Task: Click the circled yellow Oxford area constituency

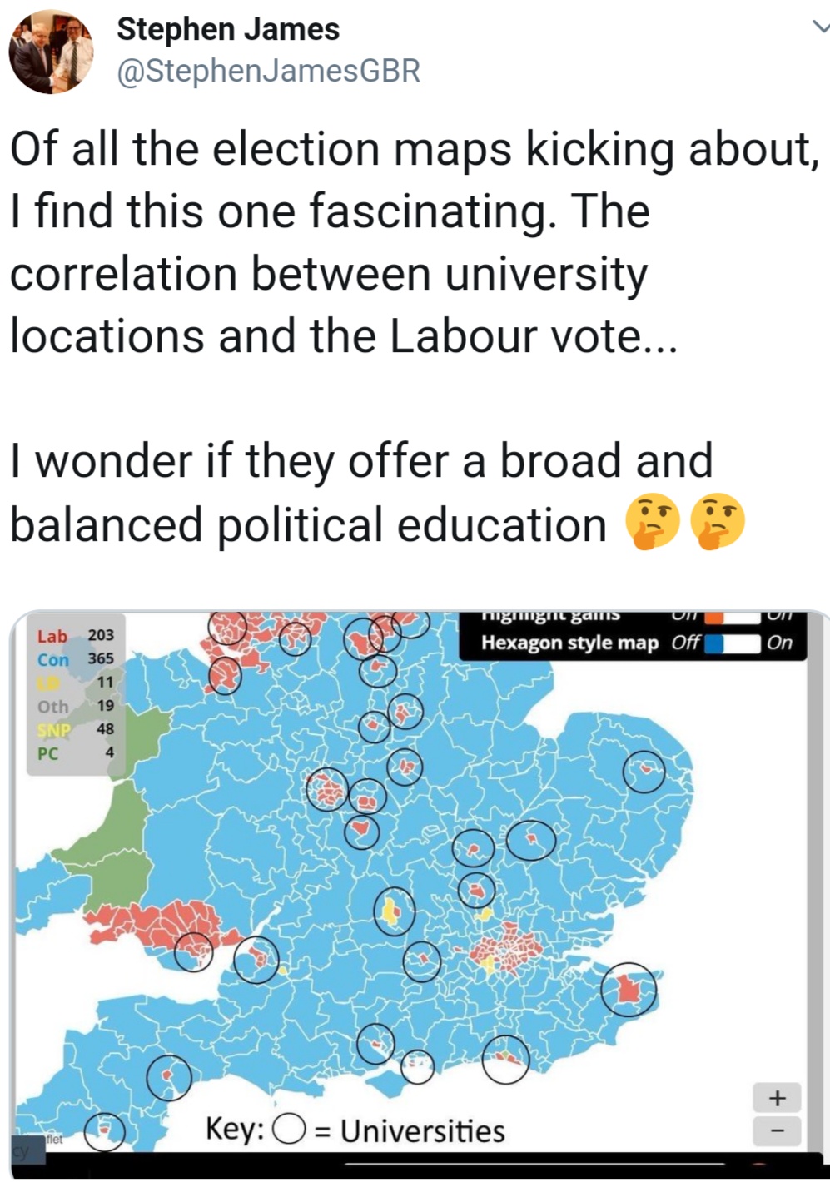Action: [x=392, y=911]
